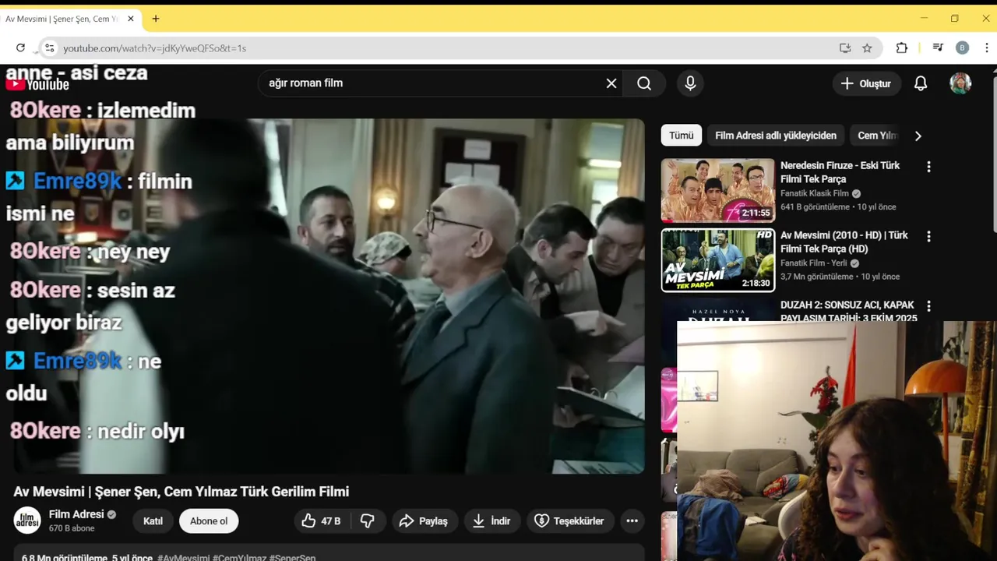Open Film Adresi channel name
The image size is (997, 561).
[x=76, y=514]
